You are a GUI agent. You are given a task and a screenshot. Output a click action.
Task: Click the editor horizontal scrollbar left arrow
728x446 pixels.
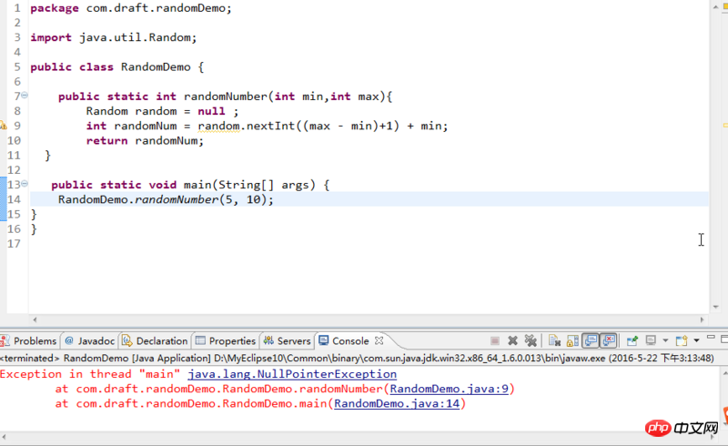35,319
